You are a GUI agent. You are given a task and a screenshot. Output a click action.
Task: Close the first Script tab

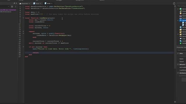(40, 3)
